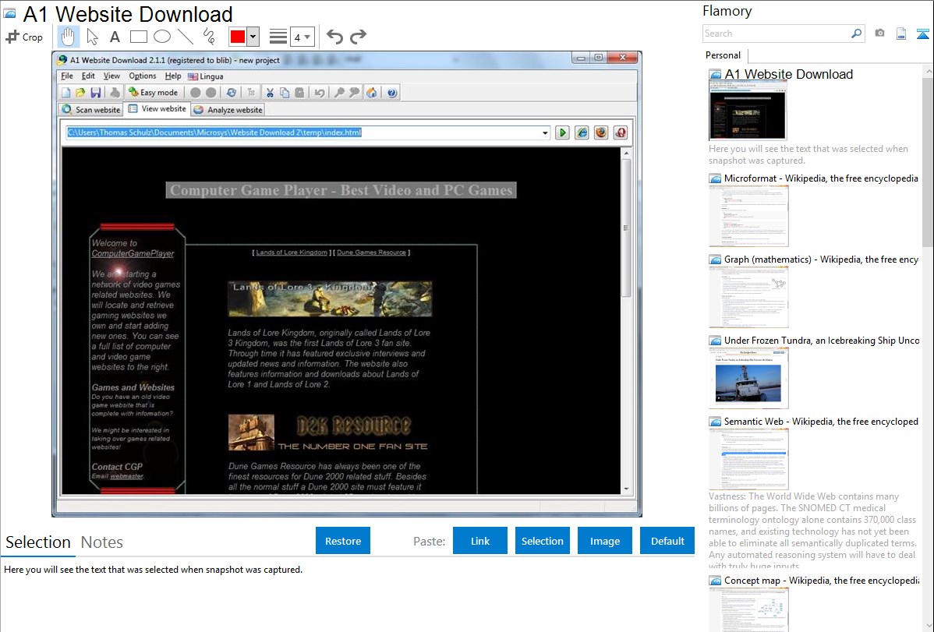The width and height of the screenshot is (934, 632).
Task: Open the color picker dropdown arrow
Action: [253, 37]
